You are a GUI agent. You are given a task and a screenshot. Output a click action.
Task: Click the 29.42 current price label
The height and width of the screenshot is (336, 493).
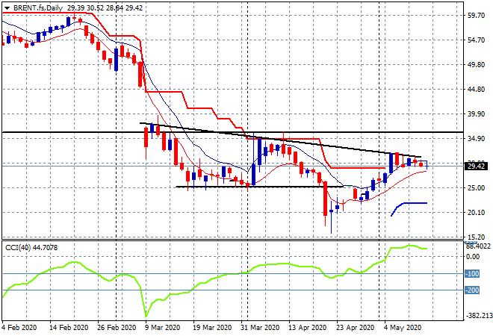click(476, 167)
